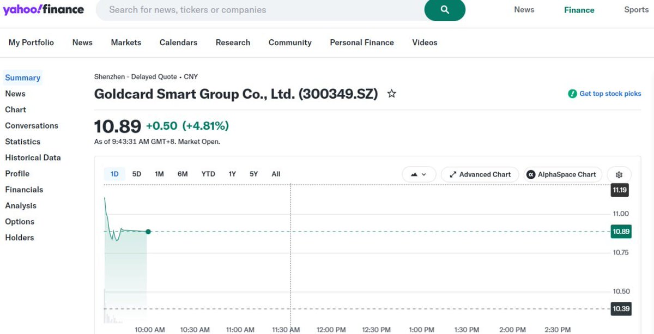This screenshot has width=654, height=334.
Task: Select the All chart range
Action: pyautogui.click(x=276, y=174)
